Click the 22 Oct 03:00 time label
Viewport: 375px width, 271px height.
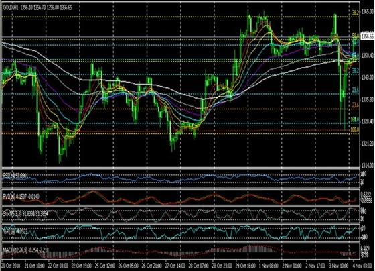click(x=58, y=266)
